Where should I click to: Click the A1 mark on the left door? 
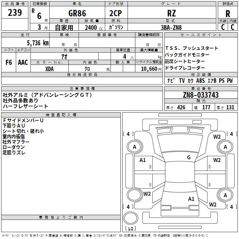pyautogui.click(x=143, y=160)
